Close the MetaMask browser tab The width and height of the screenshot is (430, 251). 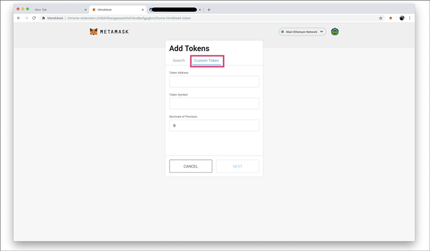[143, 10]
